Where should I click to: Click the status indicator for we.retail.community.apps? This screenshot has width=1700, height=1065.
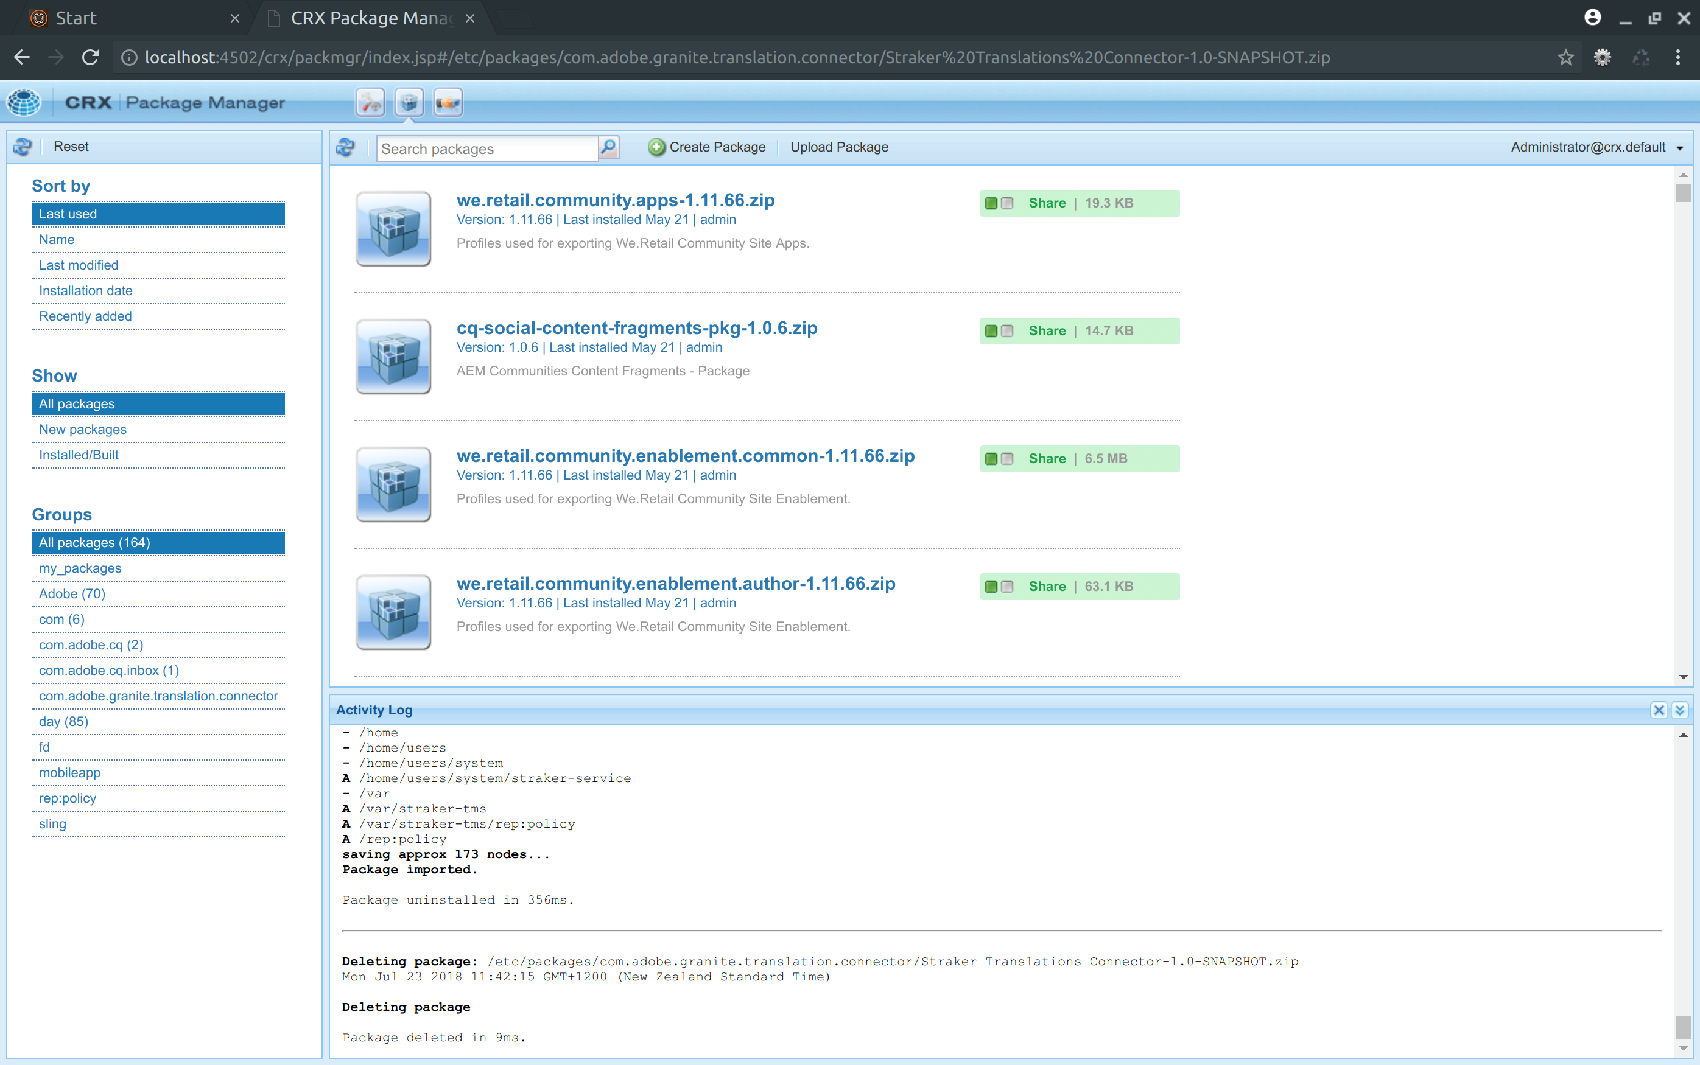click(999, 203)
